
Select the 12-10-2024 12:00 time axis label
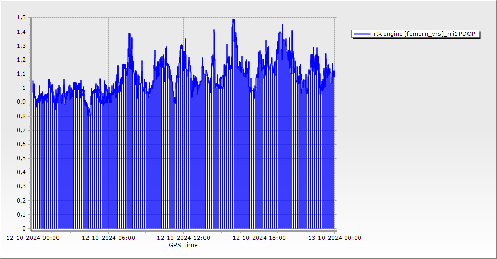tap(183, 238)
